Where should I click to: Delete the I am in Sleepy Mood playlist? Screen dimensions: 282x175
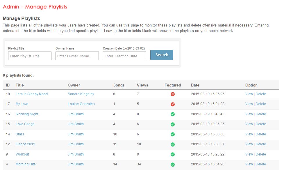point(260,94)
